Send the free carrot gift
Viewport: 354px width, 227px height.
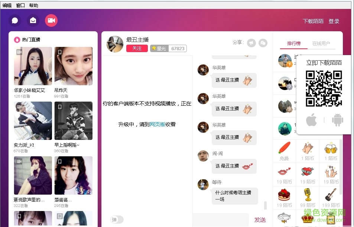pyautogui.click(x=284, y=150)
